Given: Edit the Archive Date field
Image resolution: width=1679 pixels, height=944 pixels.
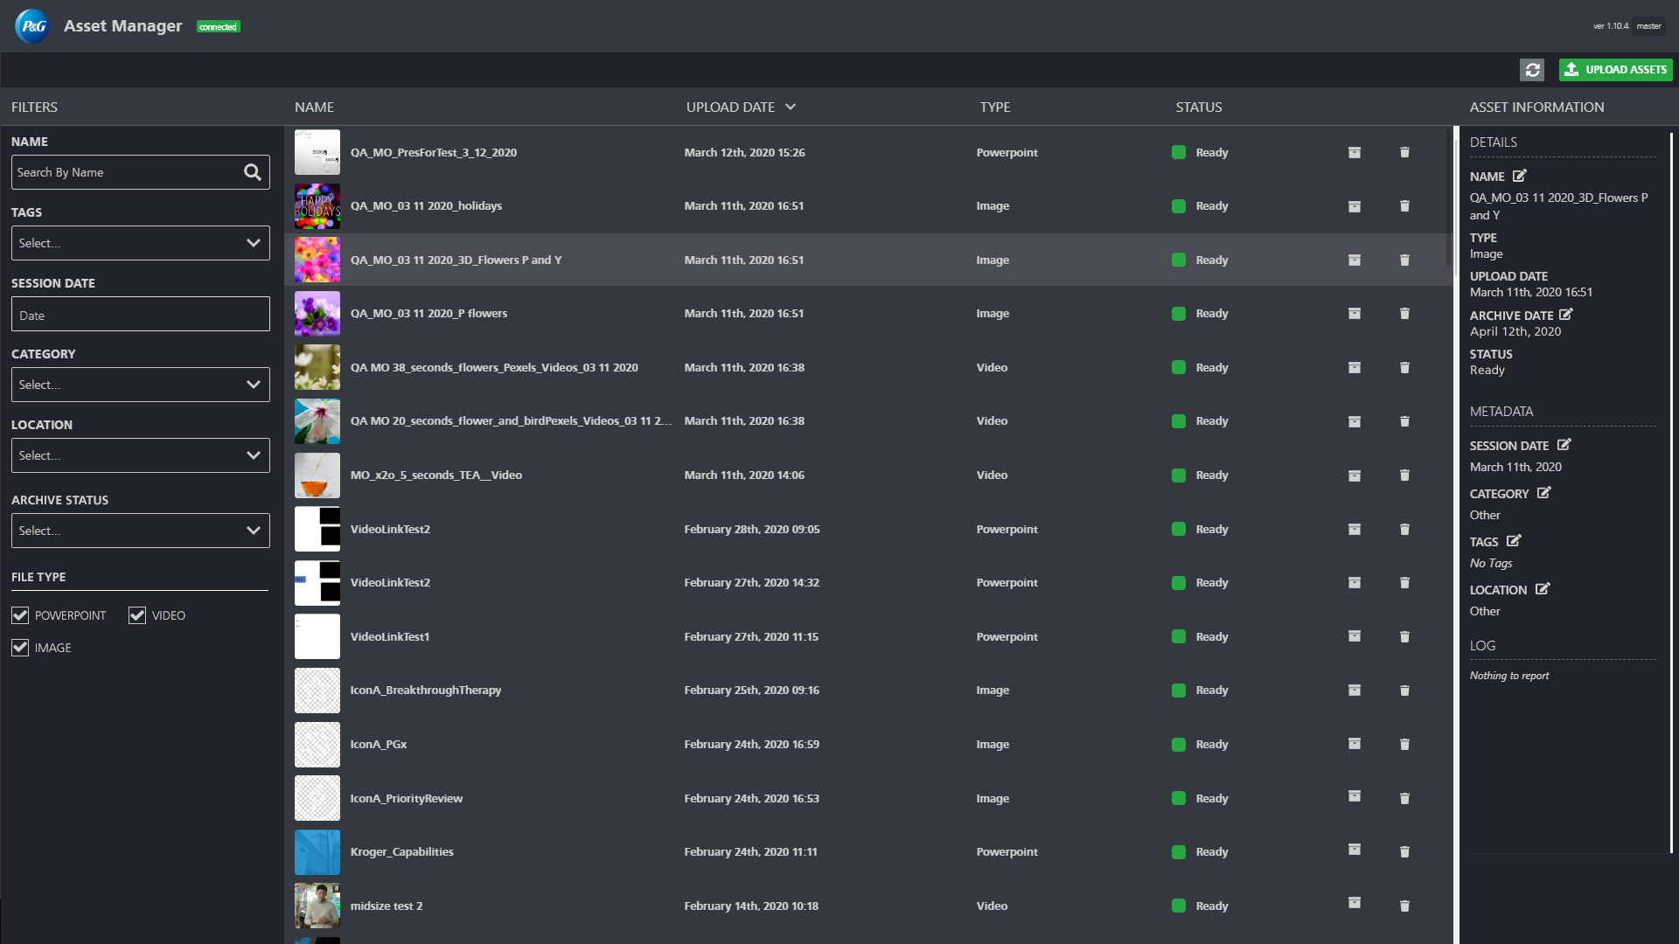Looking at the screenshot, I should click(x=1565, y=315).
